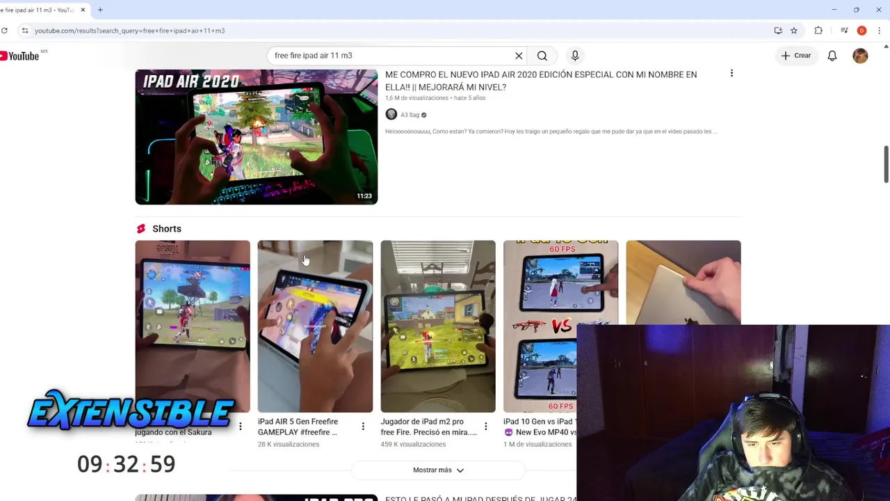Open the YouTube notifications bell

[832, 56]
